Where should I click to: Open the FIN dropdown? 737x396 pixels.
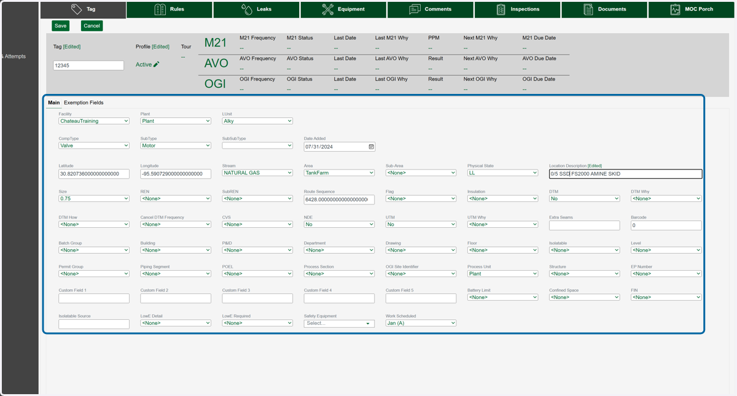(x=666, y=297)
